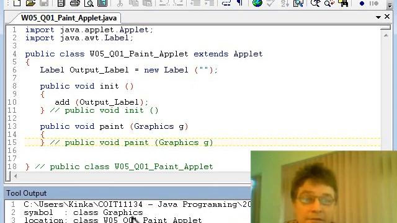
Task: Create a new document with the New icon
Action: tap(17, 3)
